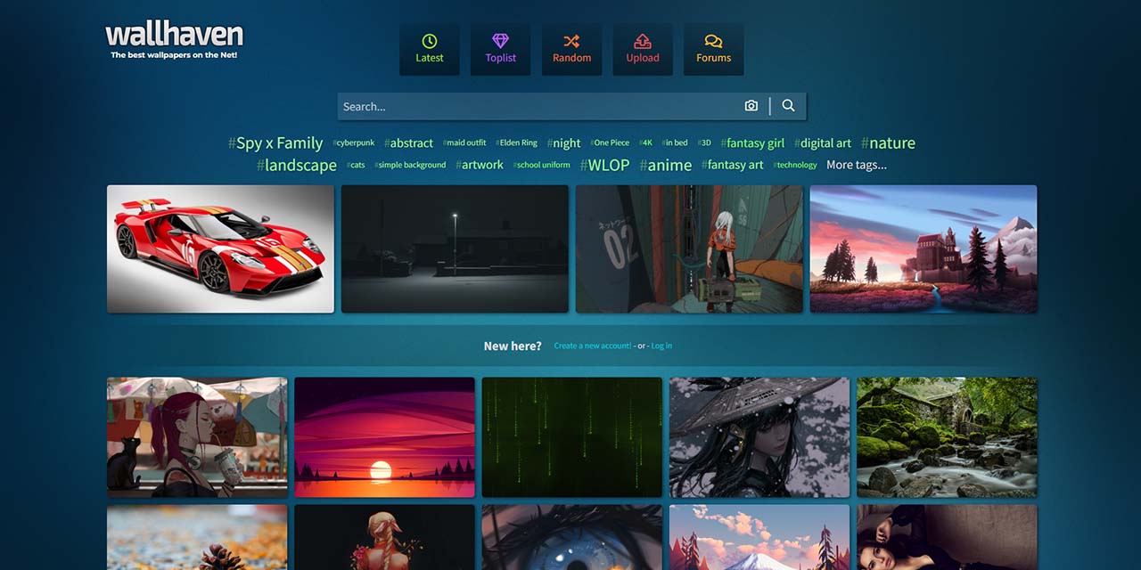Viewport: 1141px width, 570px height.
Task: Open the red sports car wallpaper
Action: [220, 248]
